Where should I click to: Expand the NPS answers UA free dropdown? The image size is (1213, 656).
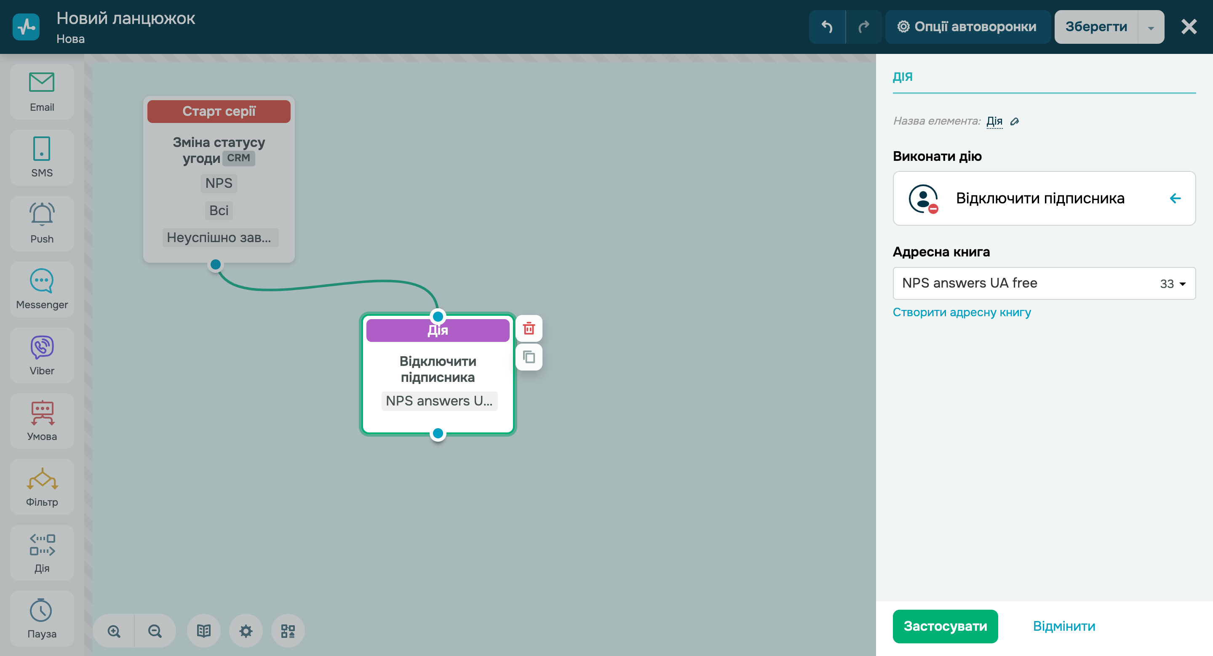[x=1044, y=283]
